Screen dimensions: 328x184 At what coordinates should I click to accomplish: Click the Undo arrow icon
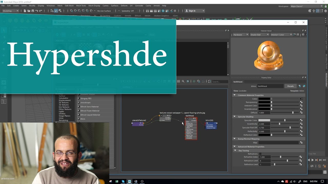click(x=37, y=11)
